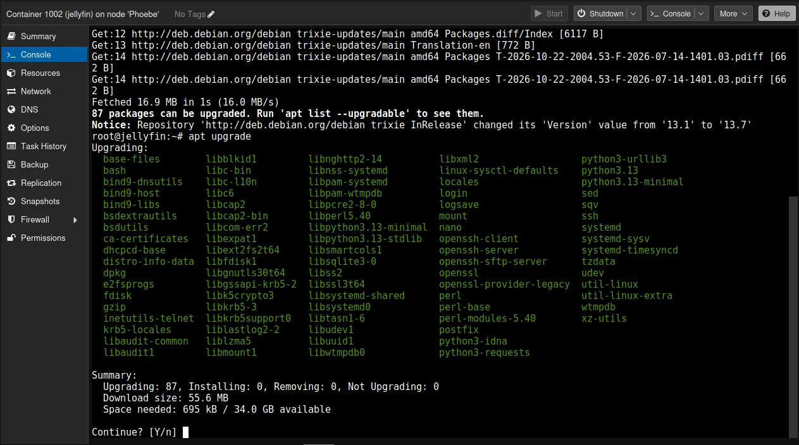Click the 'openssl-provider-legacy' package name
799x445 pixels.
click(504, 284)
